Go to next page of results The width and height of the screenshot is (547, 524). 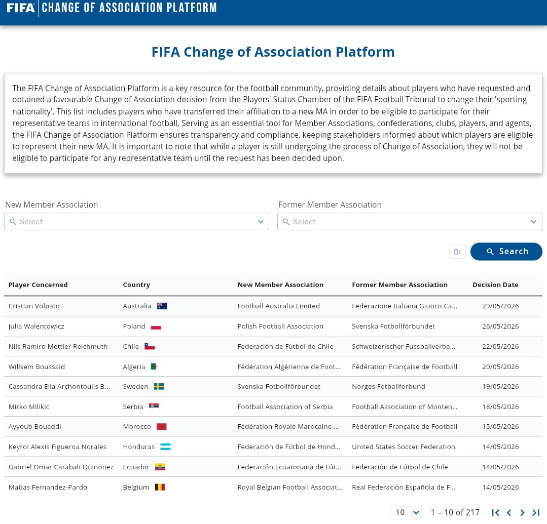click(522, 512)
